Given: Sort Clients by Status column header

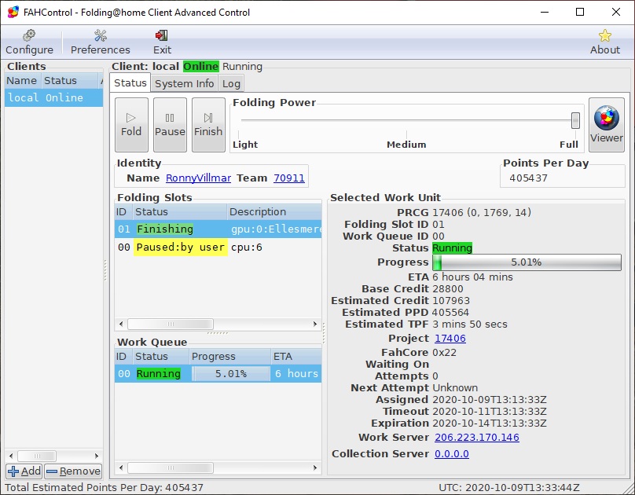Looking at the screenshot, I should [x=70, y=81].
